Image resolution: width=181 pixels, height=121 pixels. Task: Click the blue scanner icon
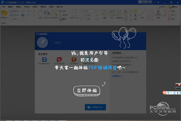tap(23, 15)
